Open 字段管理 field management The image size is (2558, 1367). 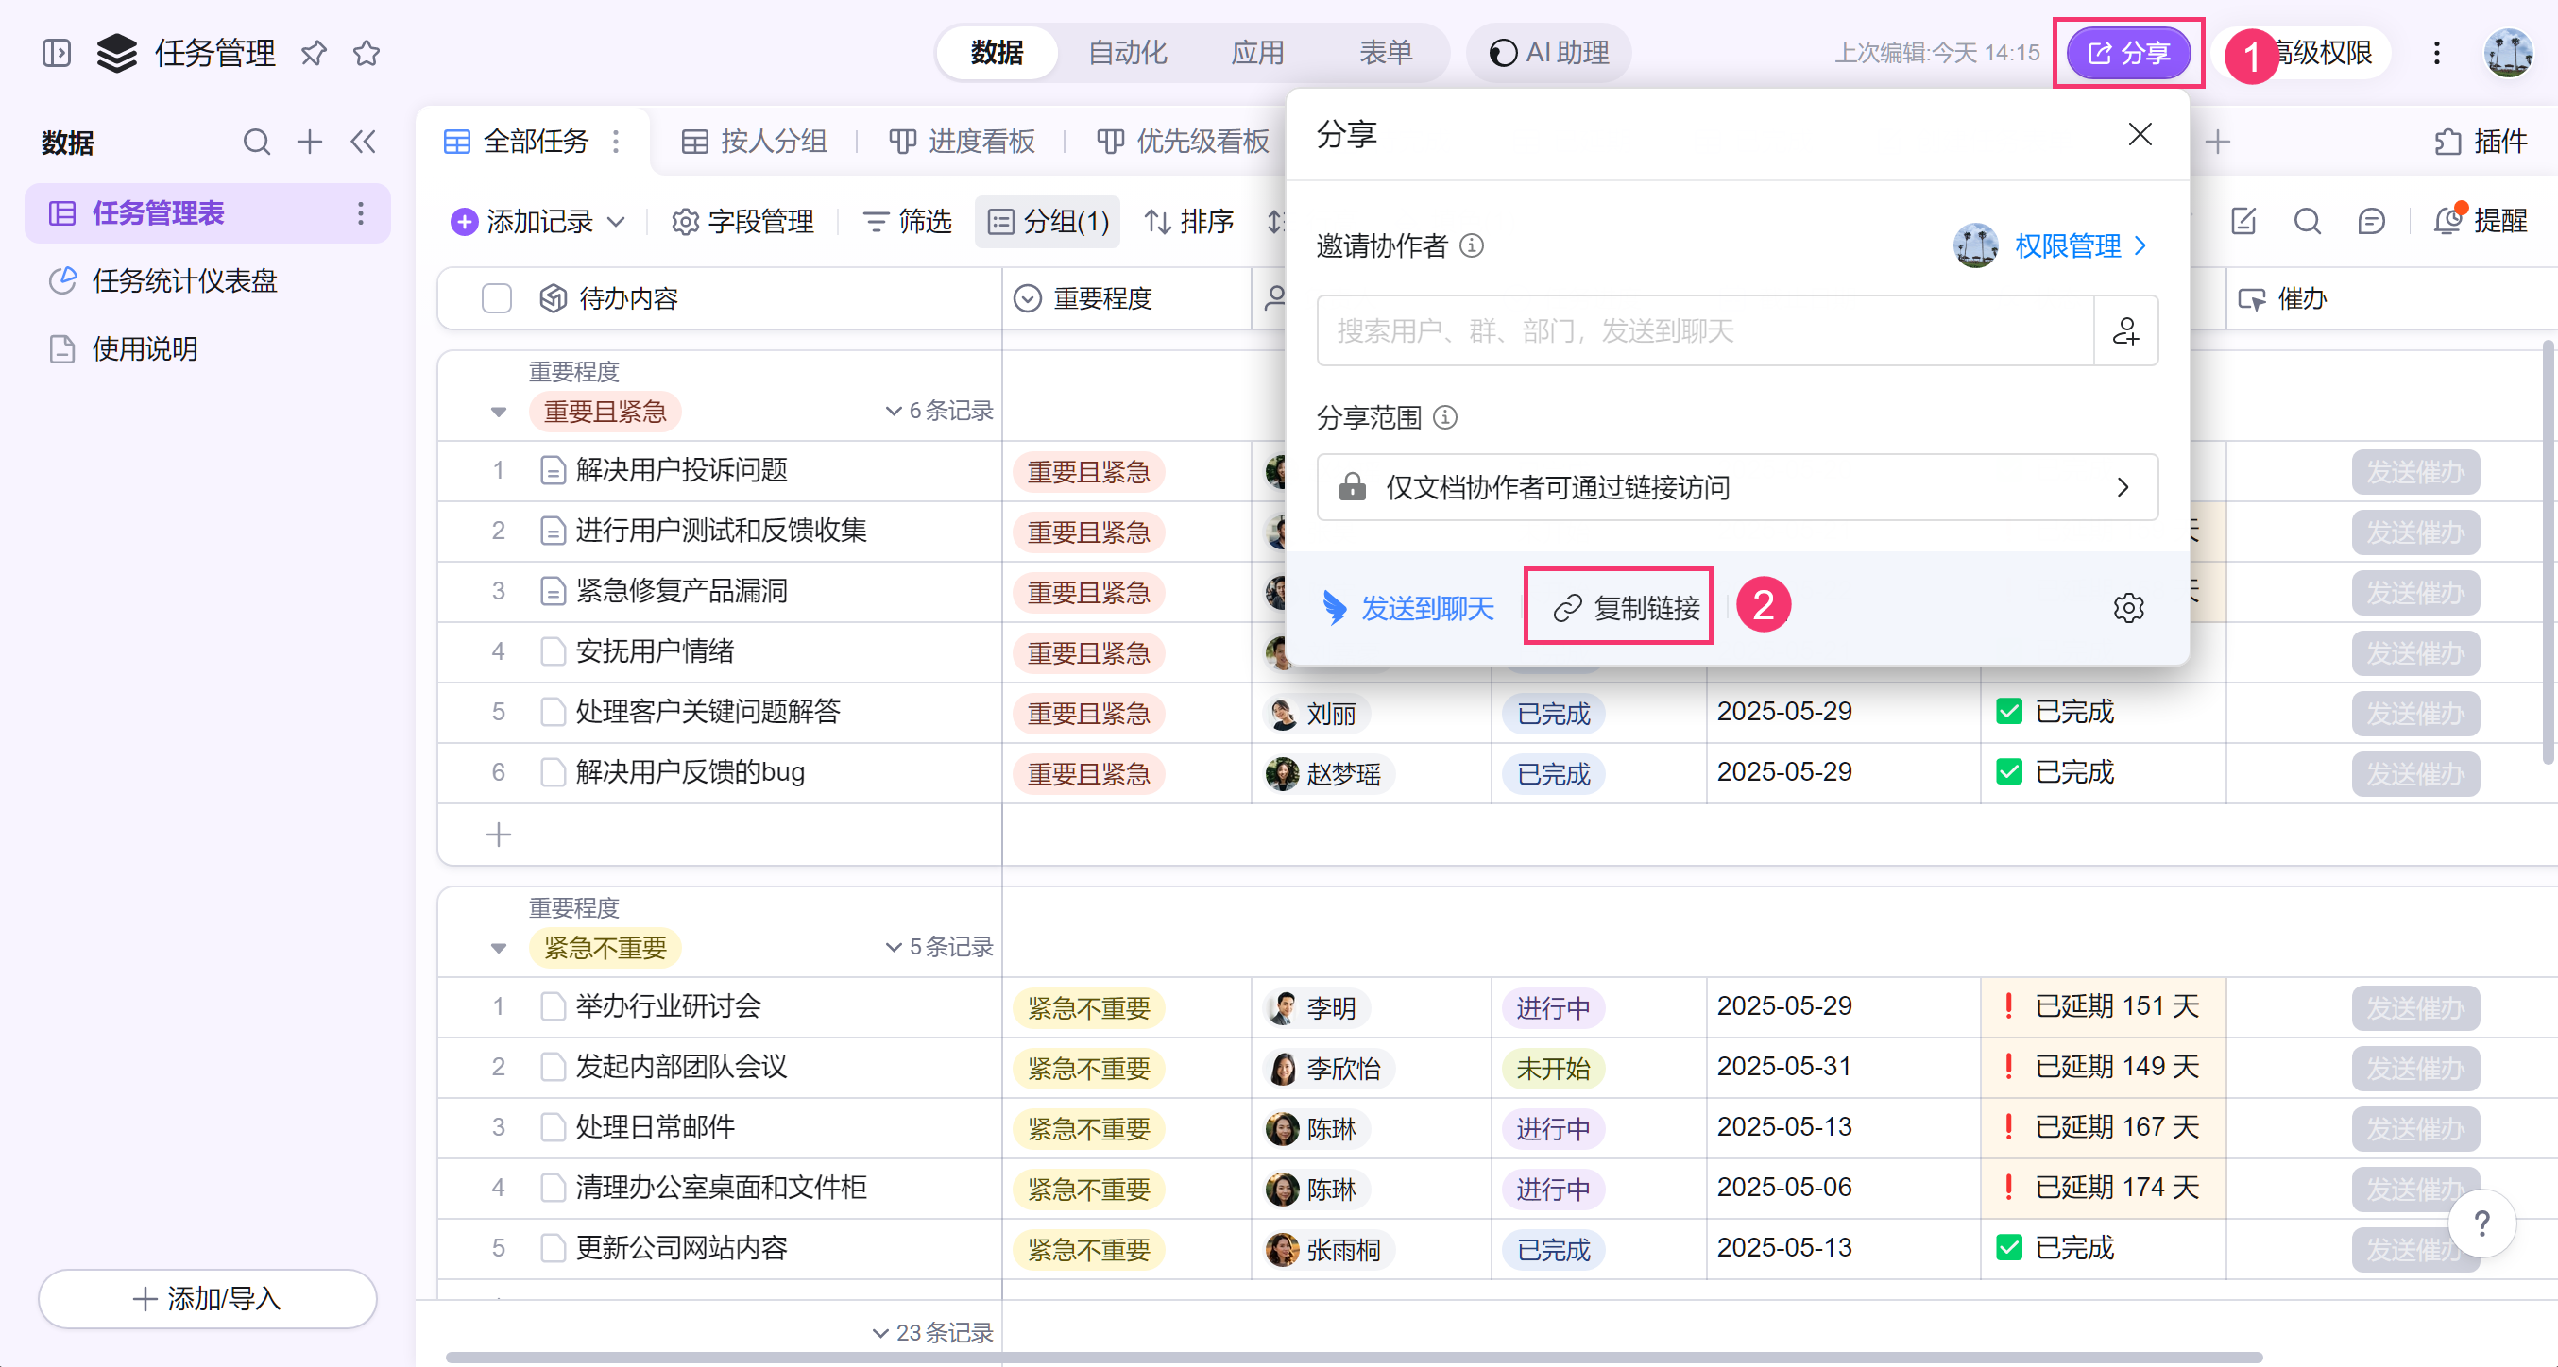coord(742,221)
